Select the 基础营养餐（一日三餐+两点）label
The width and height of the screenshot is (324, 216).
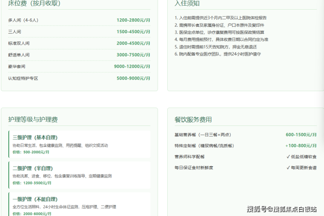(203, 135)
